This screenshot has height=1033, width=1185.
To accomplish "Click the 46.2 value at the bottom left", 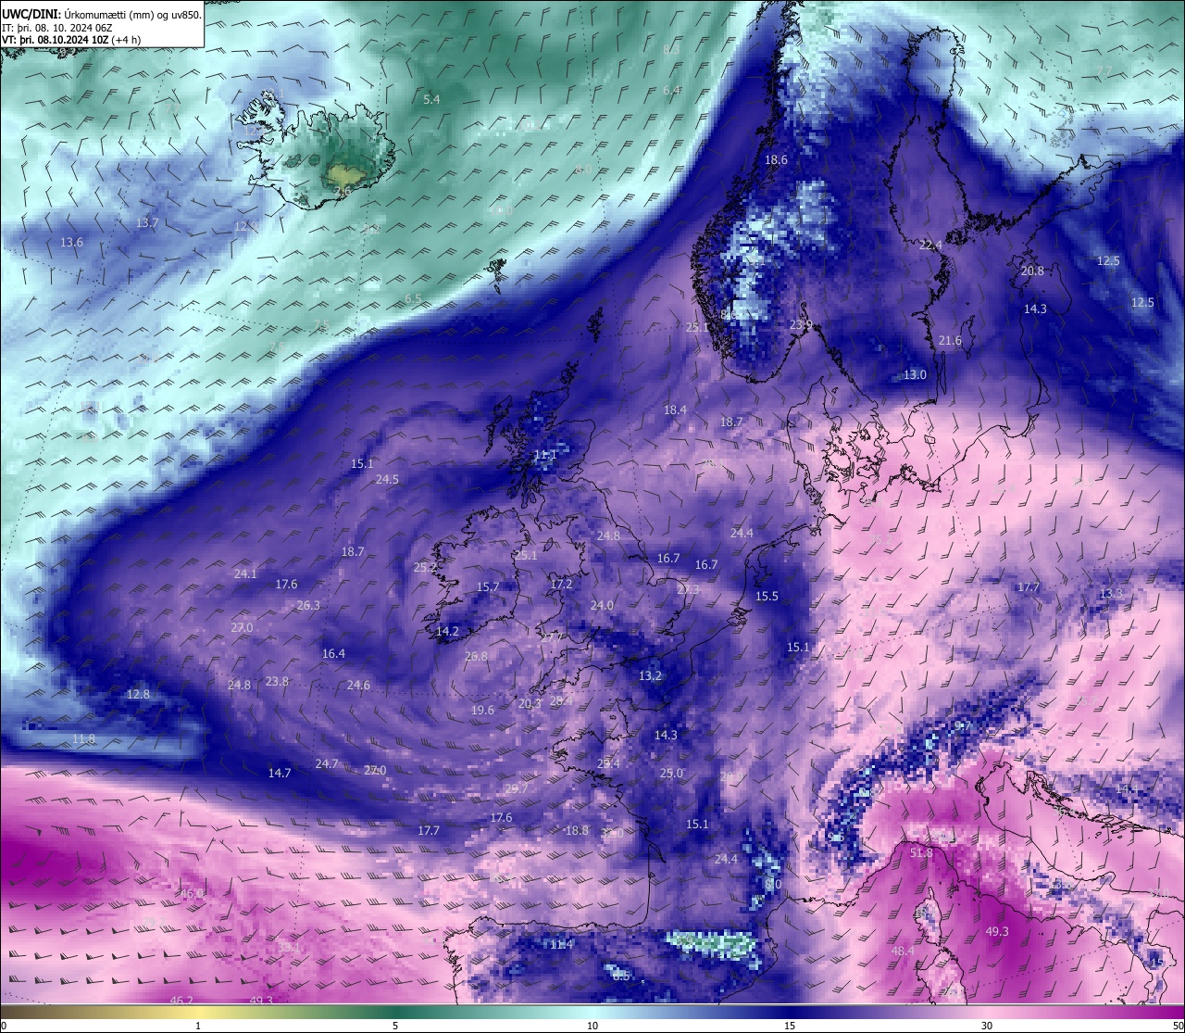I will point(181,1000).
